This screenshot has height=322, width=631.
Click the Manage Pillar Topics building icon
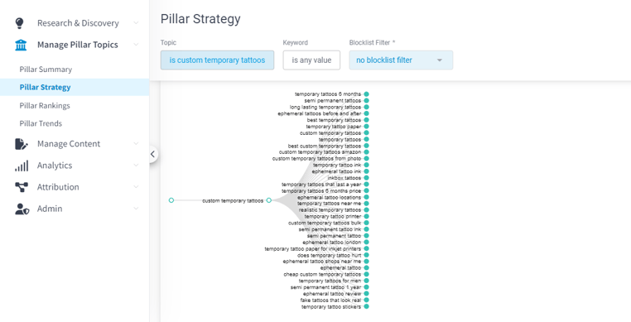click(x=21, y=45)
